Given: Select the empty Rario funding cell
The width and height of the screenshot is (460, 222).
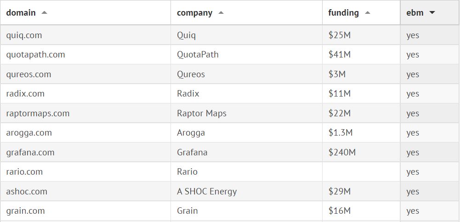Looking at the screenshot, I should pyautogui.click(x=361, y=172).
